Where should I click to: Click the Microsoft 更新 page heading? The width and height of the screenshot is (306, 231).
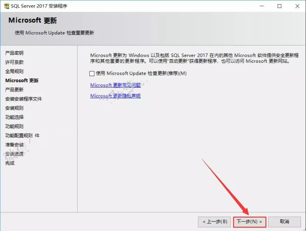tap(33, 20)
